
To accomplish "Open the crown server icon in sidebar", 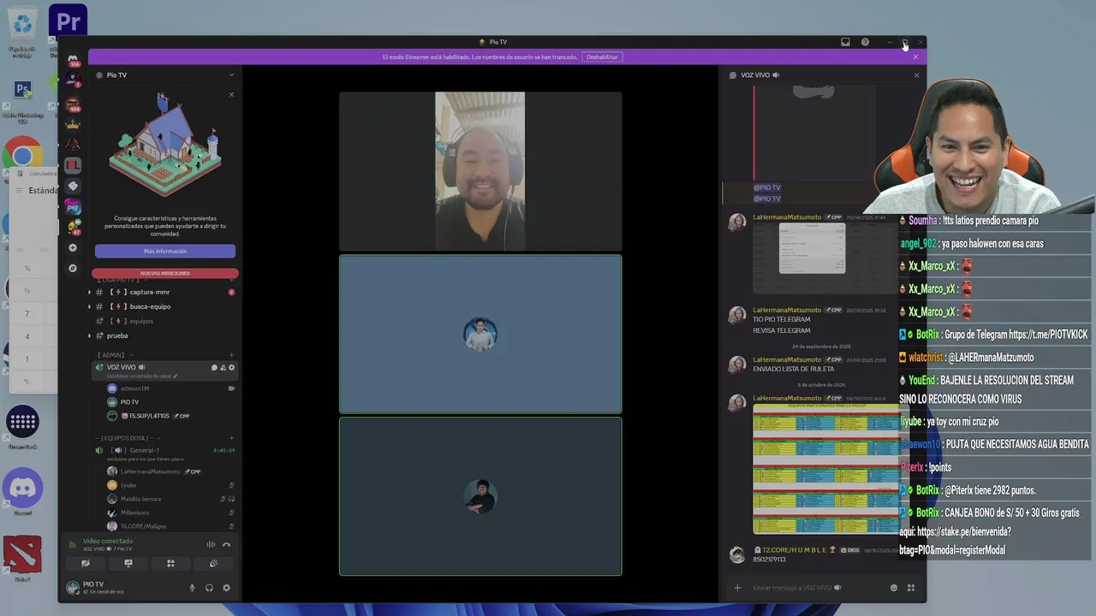I will (x=73, y=124).
